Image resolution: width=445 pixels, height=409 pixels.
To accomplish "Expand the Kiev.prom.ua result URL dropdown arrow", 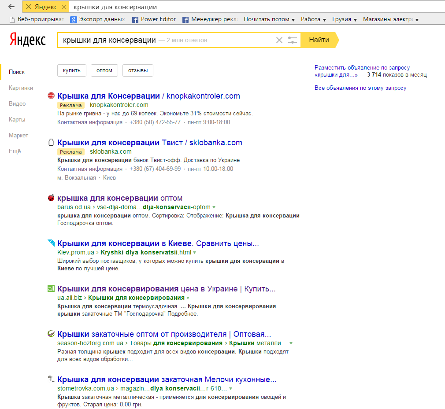I will (194, 253).
